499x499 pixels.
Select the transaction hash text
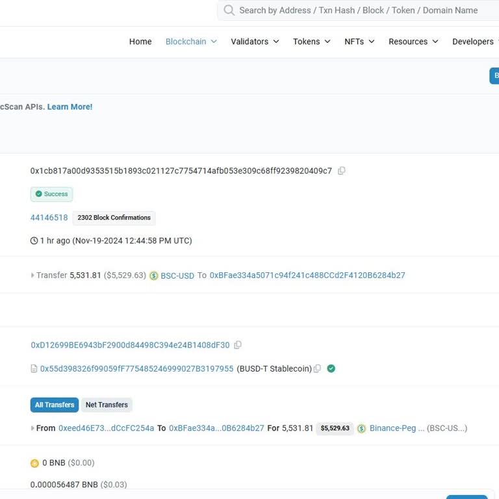[181, 171]
